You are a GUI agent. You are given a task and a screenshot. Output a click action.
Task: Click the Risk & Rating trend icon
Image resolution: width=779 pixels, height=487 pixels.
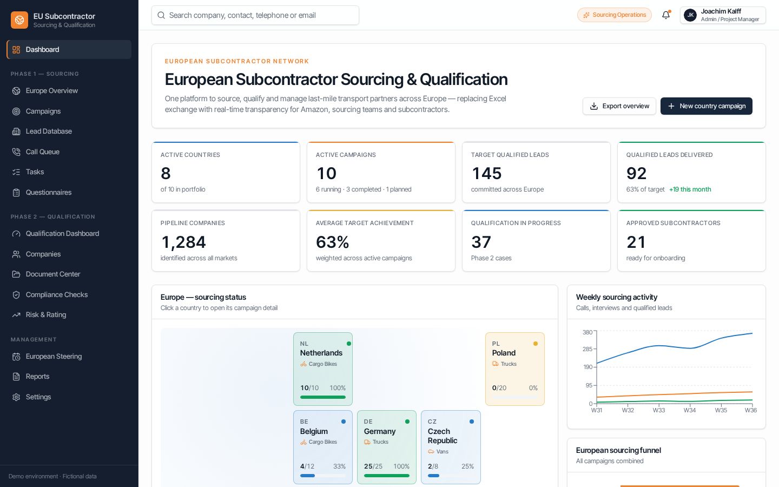[16, 315]
